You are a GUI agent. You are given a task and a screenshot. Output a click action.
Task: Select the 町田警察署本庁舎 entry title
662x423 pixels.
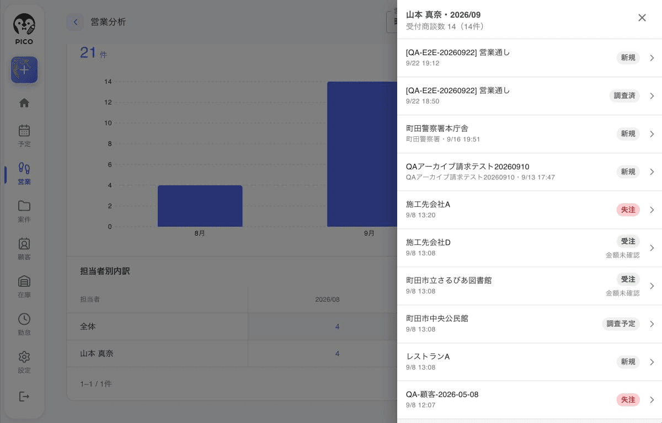click(x=437, y=128)
